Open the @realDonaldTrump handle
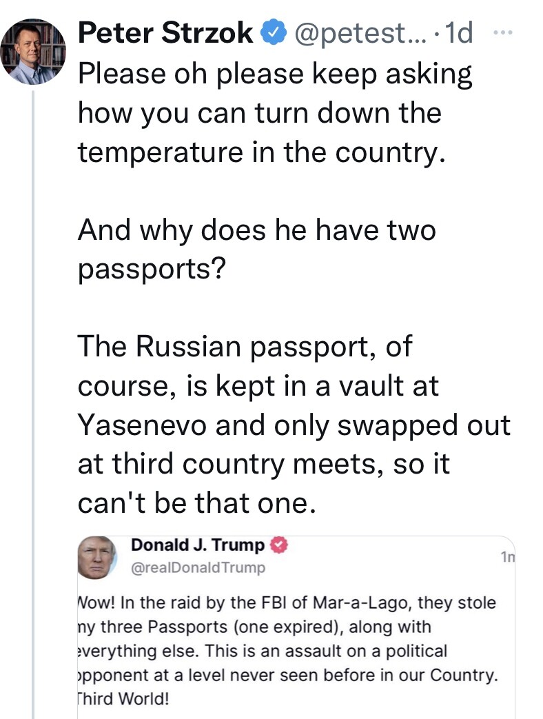 pyautogui.click(x=198, y=567)
